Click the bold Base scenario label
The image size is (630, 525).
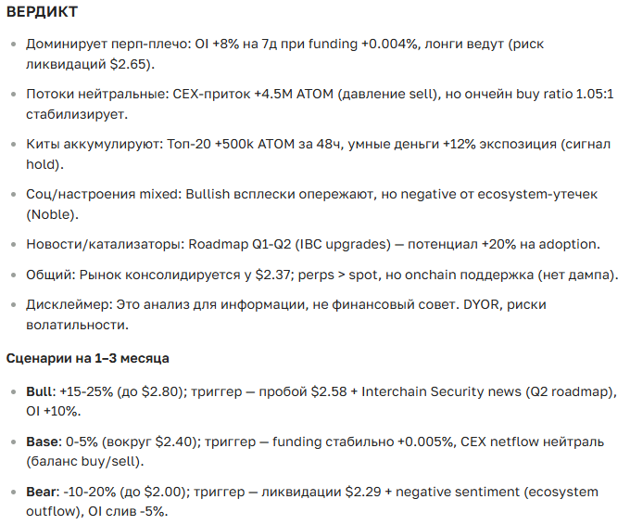point(42,441)
